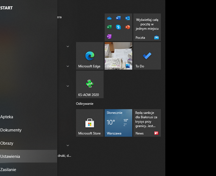The width and height of the screenshot is (216, 176).
Task: Expand the chevron above the druki entry
Action: point(68,145)
